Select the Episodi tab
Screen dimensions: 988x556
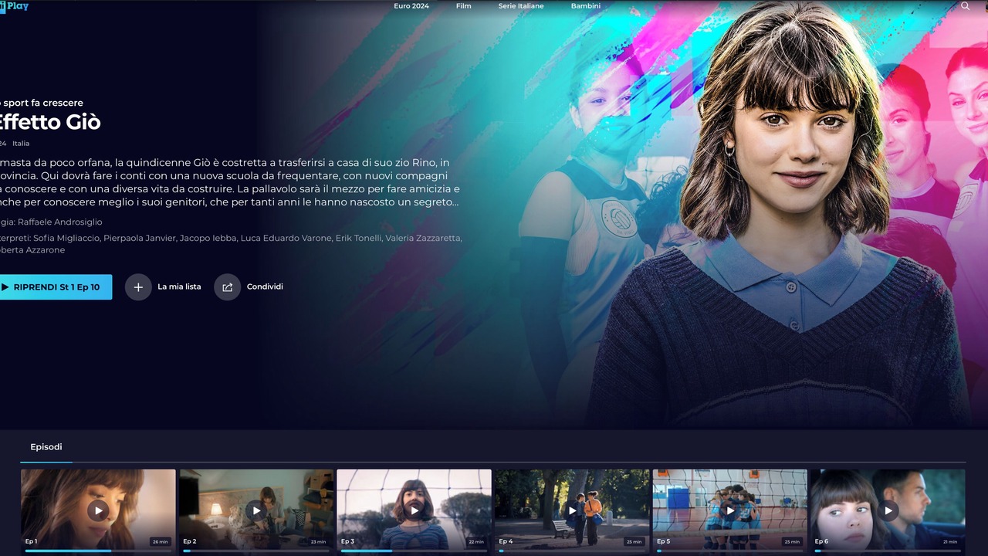pos(46,447)
